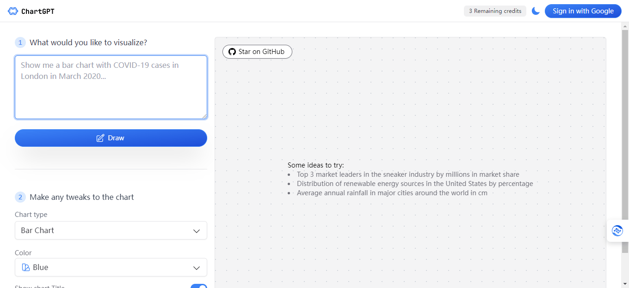Click the 3 Remaining credits badge
Image resolution: width=629 pixels, height=288 pixels.
click(x=495, y=11)
